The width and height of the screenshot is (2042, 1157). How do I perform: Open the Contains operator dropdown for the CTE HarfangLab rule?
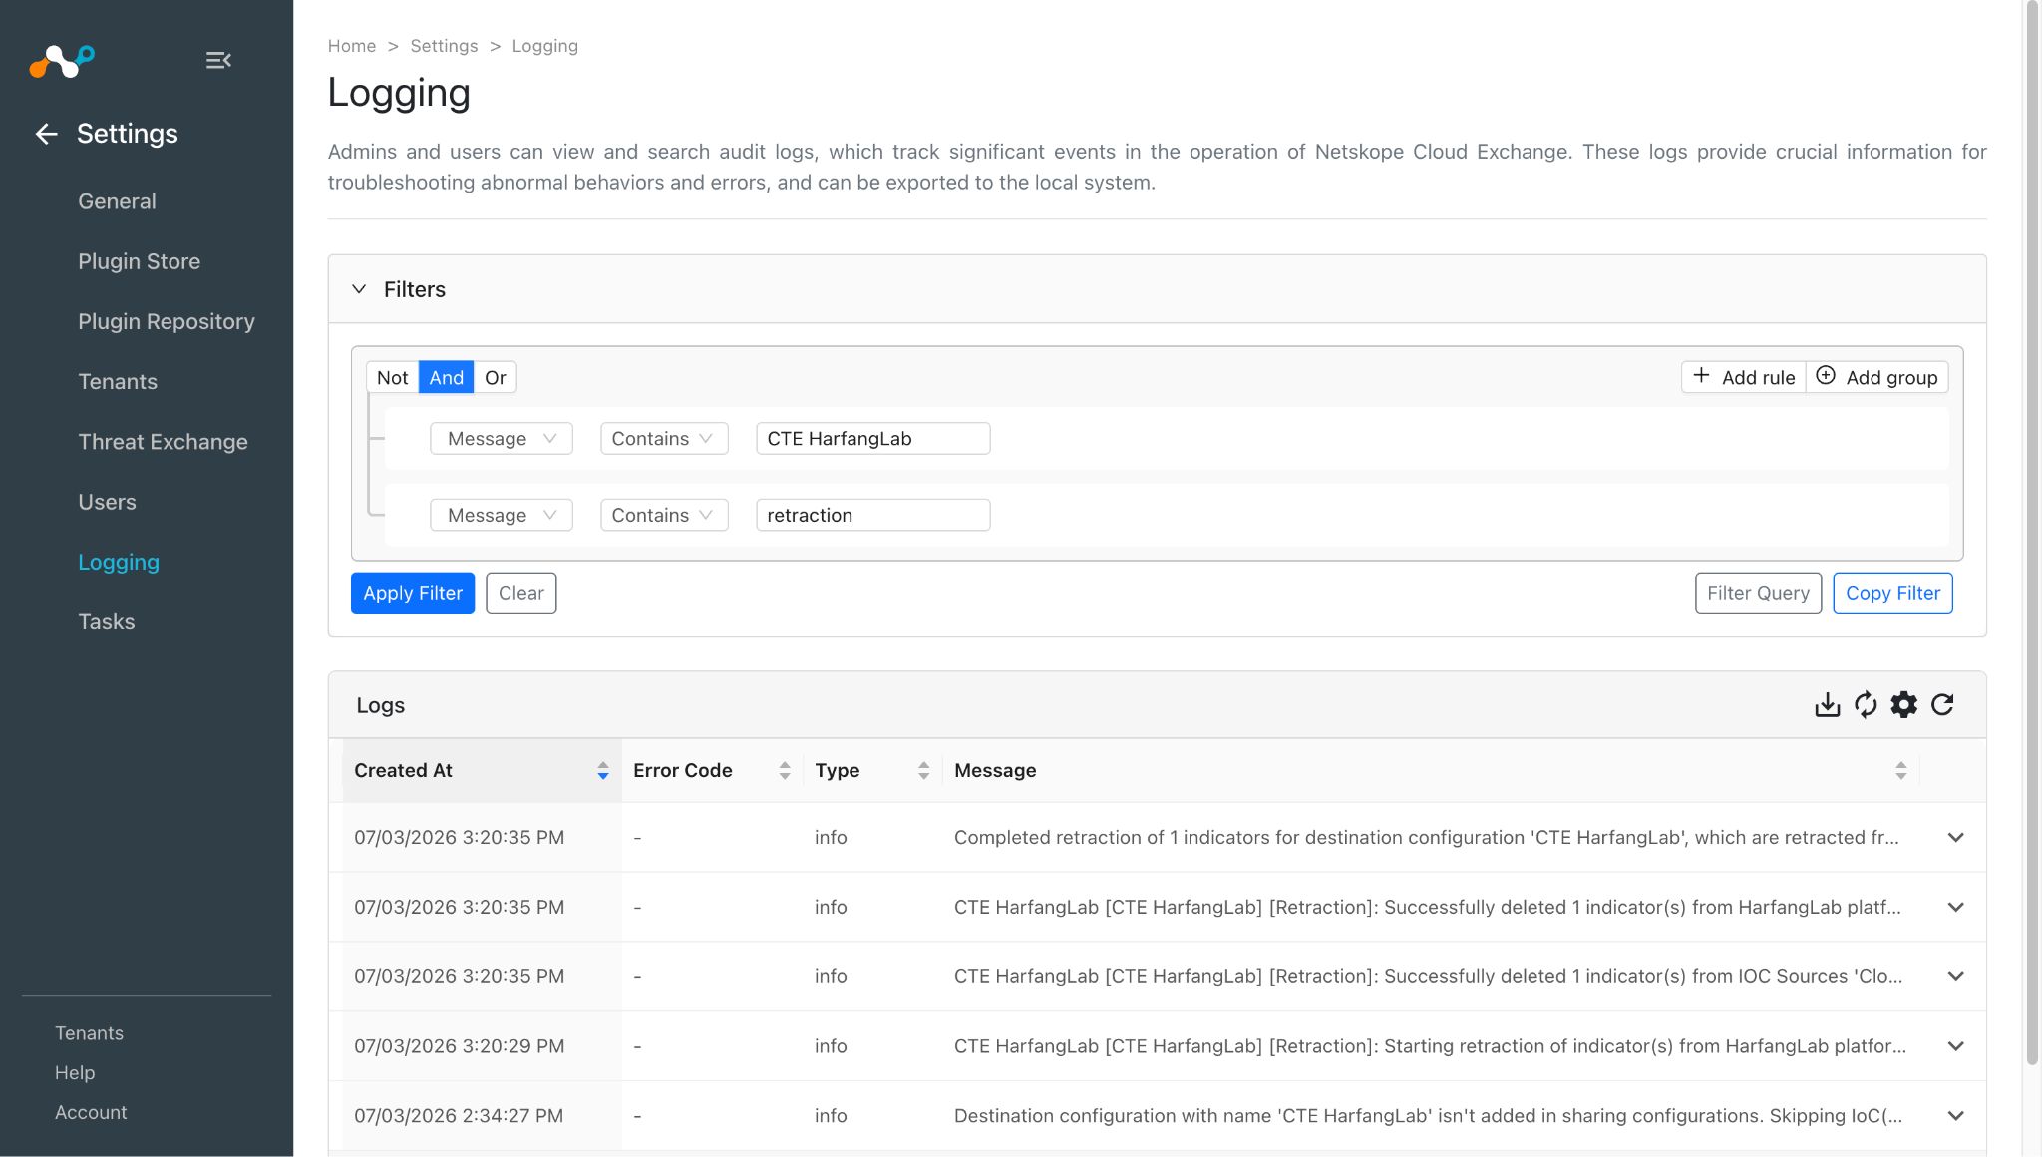664,439
